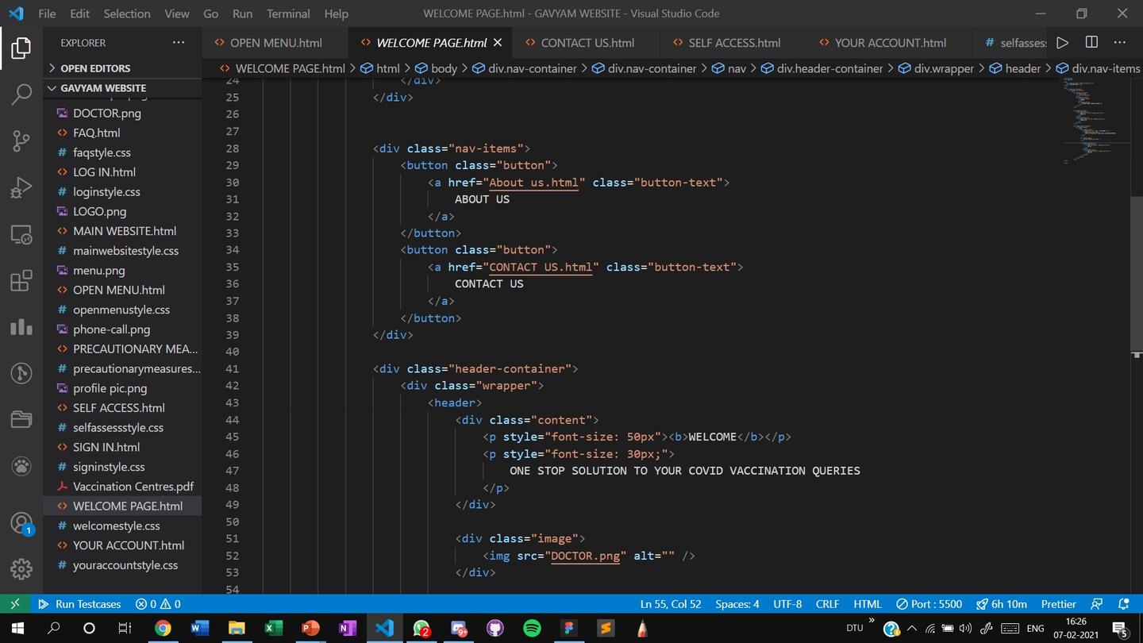Open the Project Manager folder icon
1143x643 pixels.
(21, 419)
